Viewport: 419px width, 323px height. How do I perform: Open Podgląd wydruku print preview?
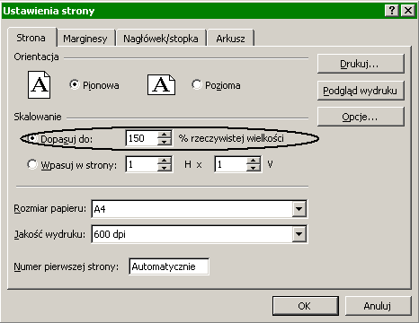point(361,91)
